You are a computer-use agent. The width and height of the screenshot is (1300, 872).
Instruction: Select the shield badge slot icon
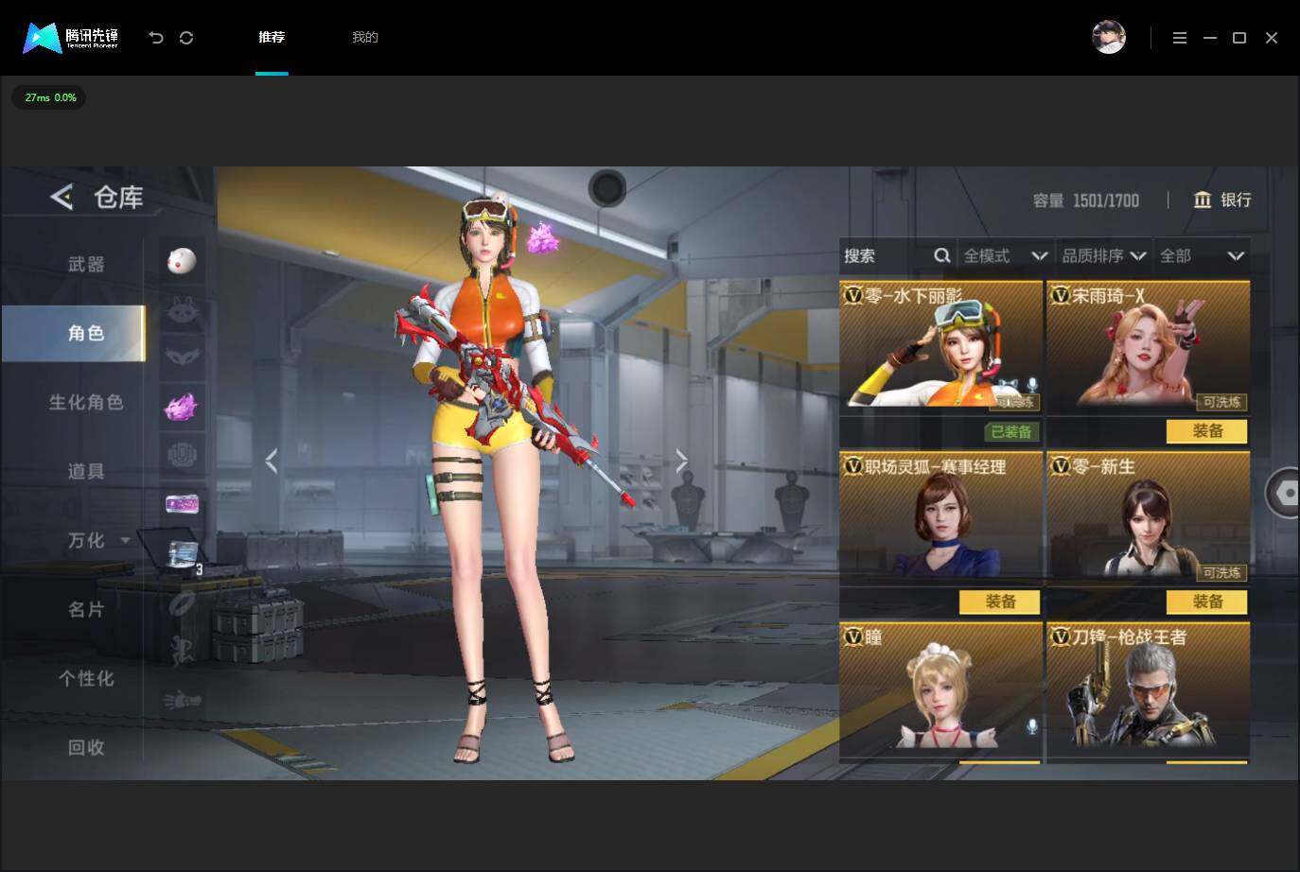pyautogui.click(x=181, y=455)
